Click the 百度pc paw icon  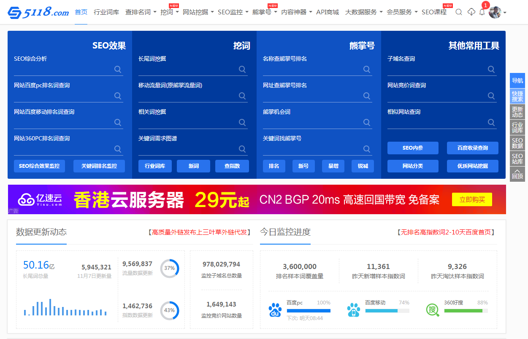[x=275, y=310]
